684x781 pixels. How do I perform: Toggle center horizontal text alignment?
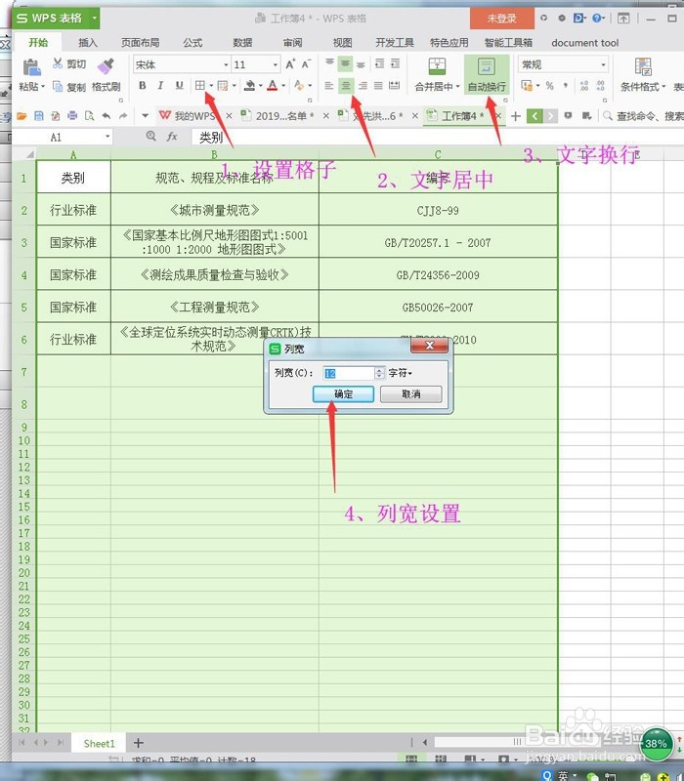coord(346,86)
